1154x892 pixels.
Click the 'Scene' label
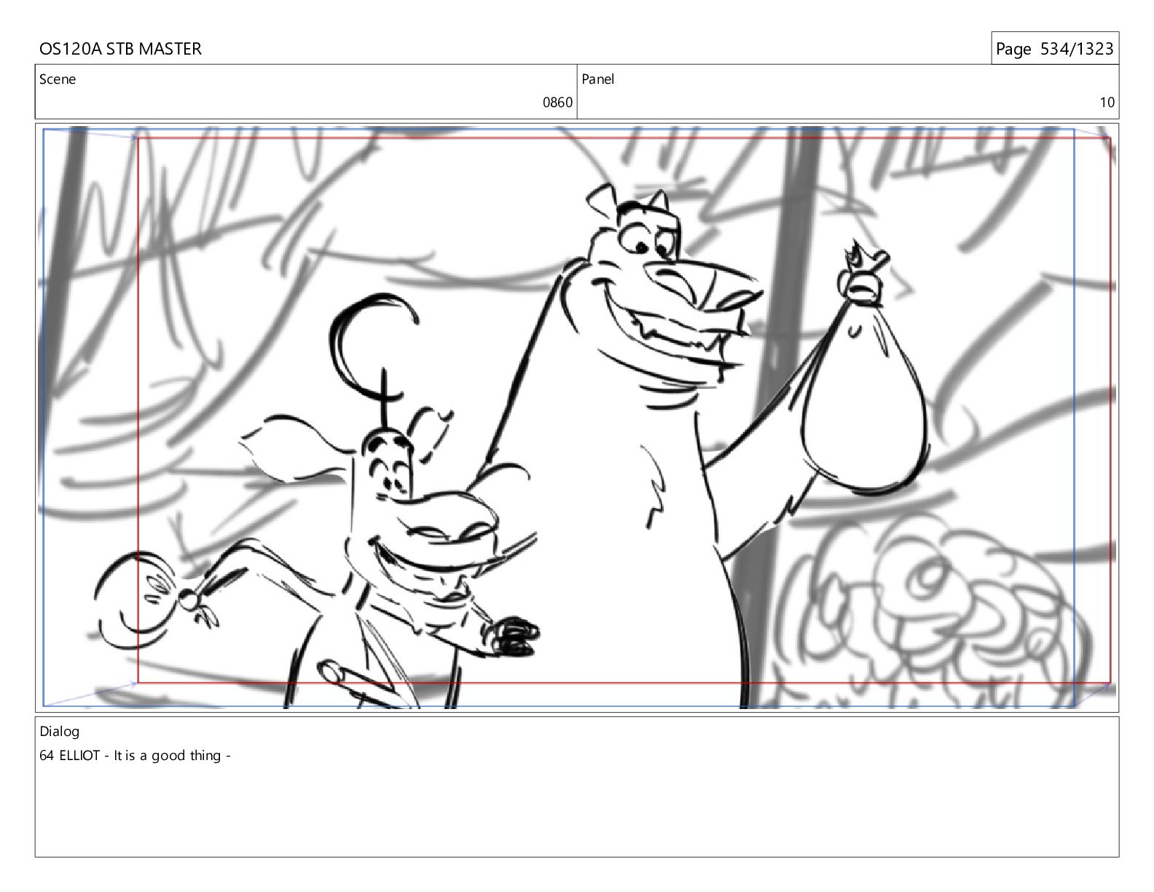click(x=58, y=79)
